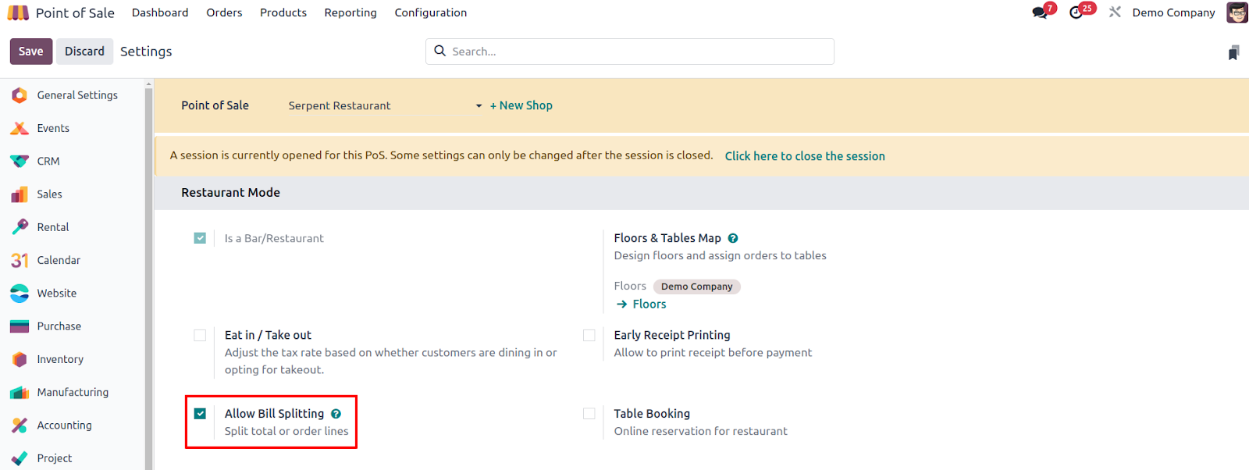The height and width of the screenshot is (470, 1249).
Task: Open the user avatar menu
Action: [1237, 12]
